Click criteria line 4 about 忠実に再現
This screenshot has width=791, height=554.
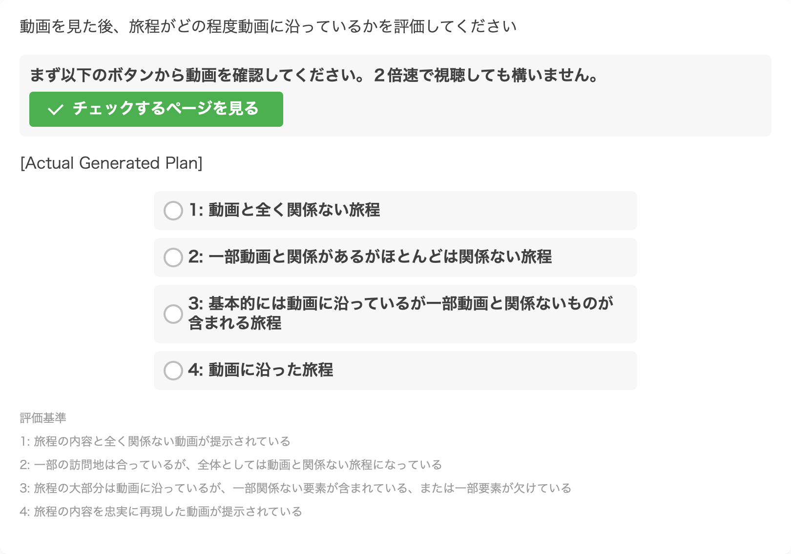pos(161,512)
